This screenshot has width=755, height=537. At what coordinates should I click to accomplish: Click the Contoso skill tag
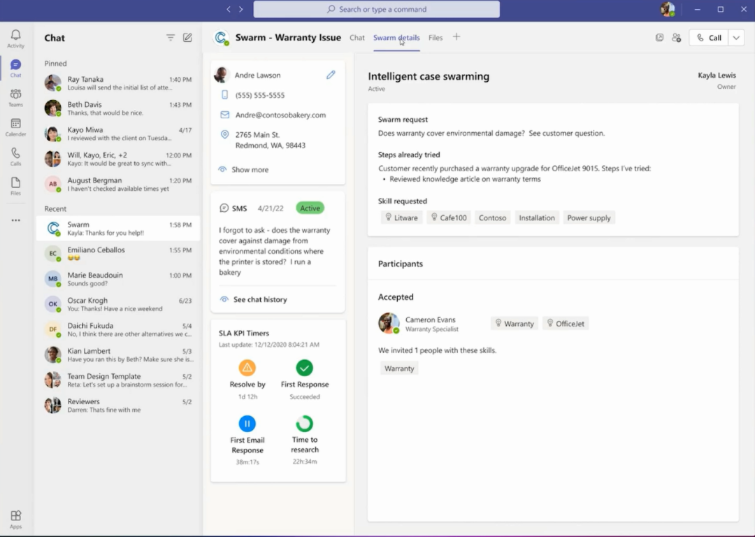point(493,217)
